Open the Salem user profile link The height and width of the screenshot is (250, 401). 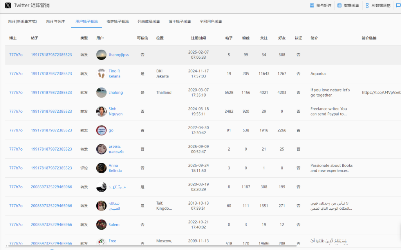(114, 225)
